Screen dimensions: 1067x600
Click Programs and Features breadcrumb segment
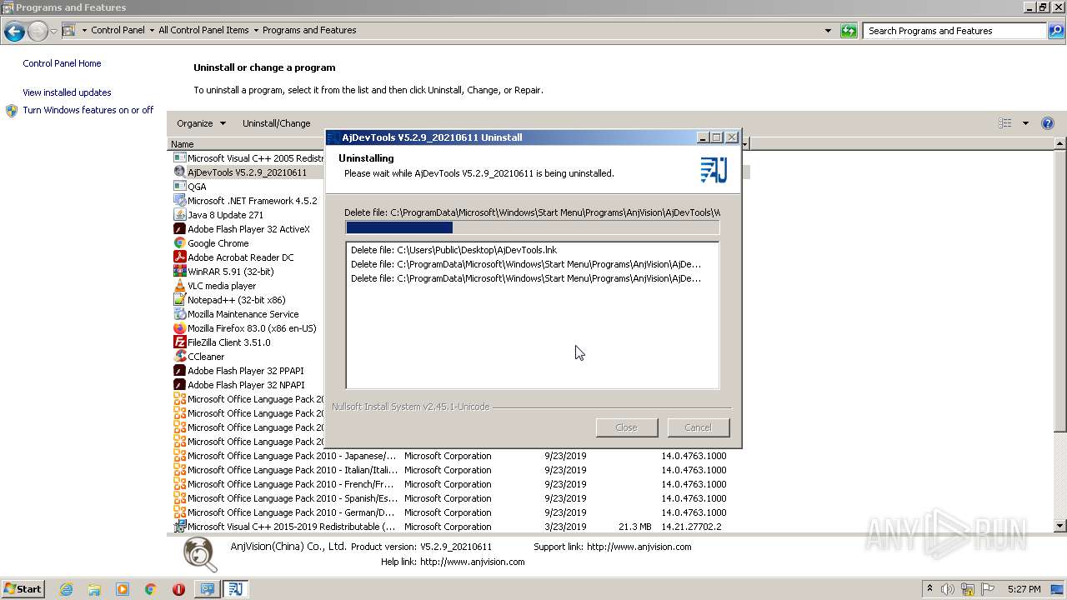tap(309, 30)
